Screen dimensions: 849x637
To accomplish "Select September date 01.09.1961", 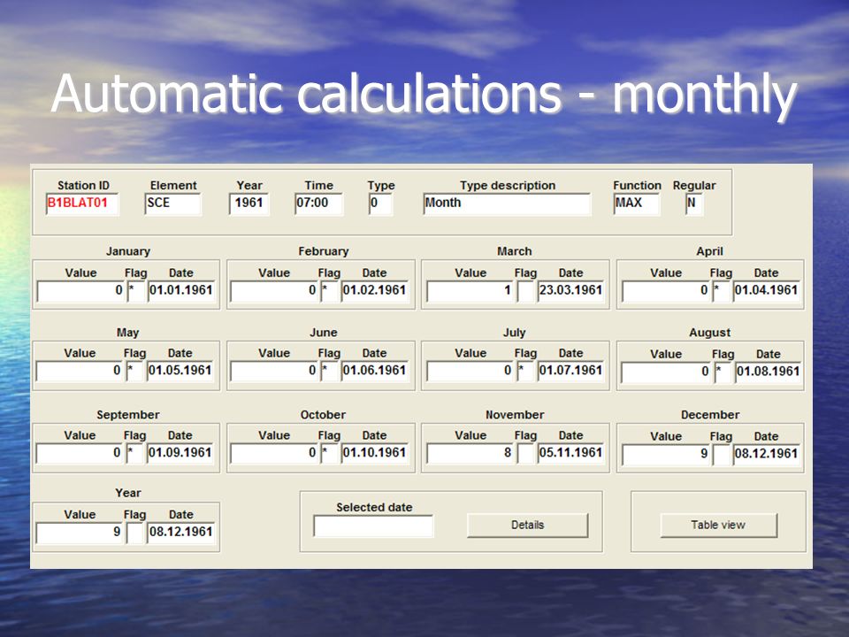I will 180,453.
